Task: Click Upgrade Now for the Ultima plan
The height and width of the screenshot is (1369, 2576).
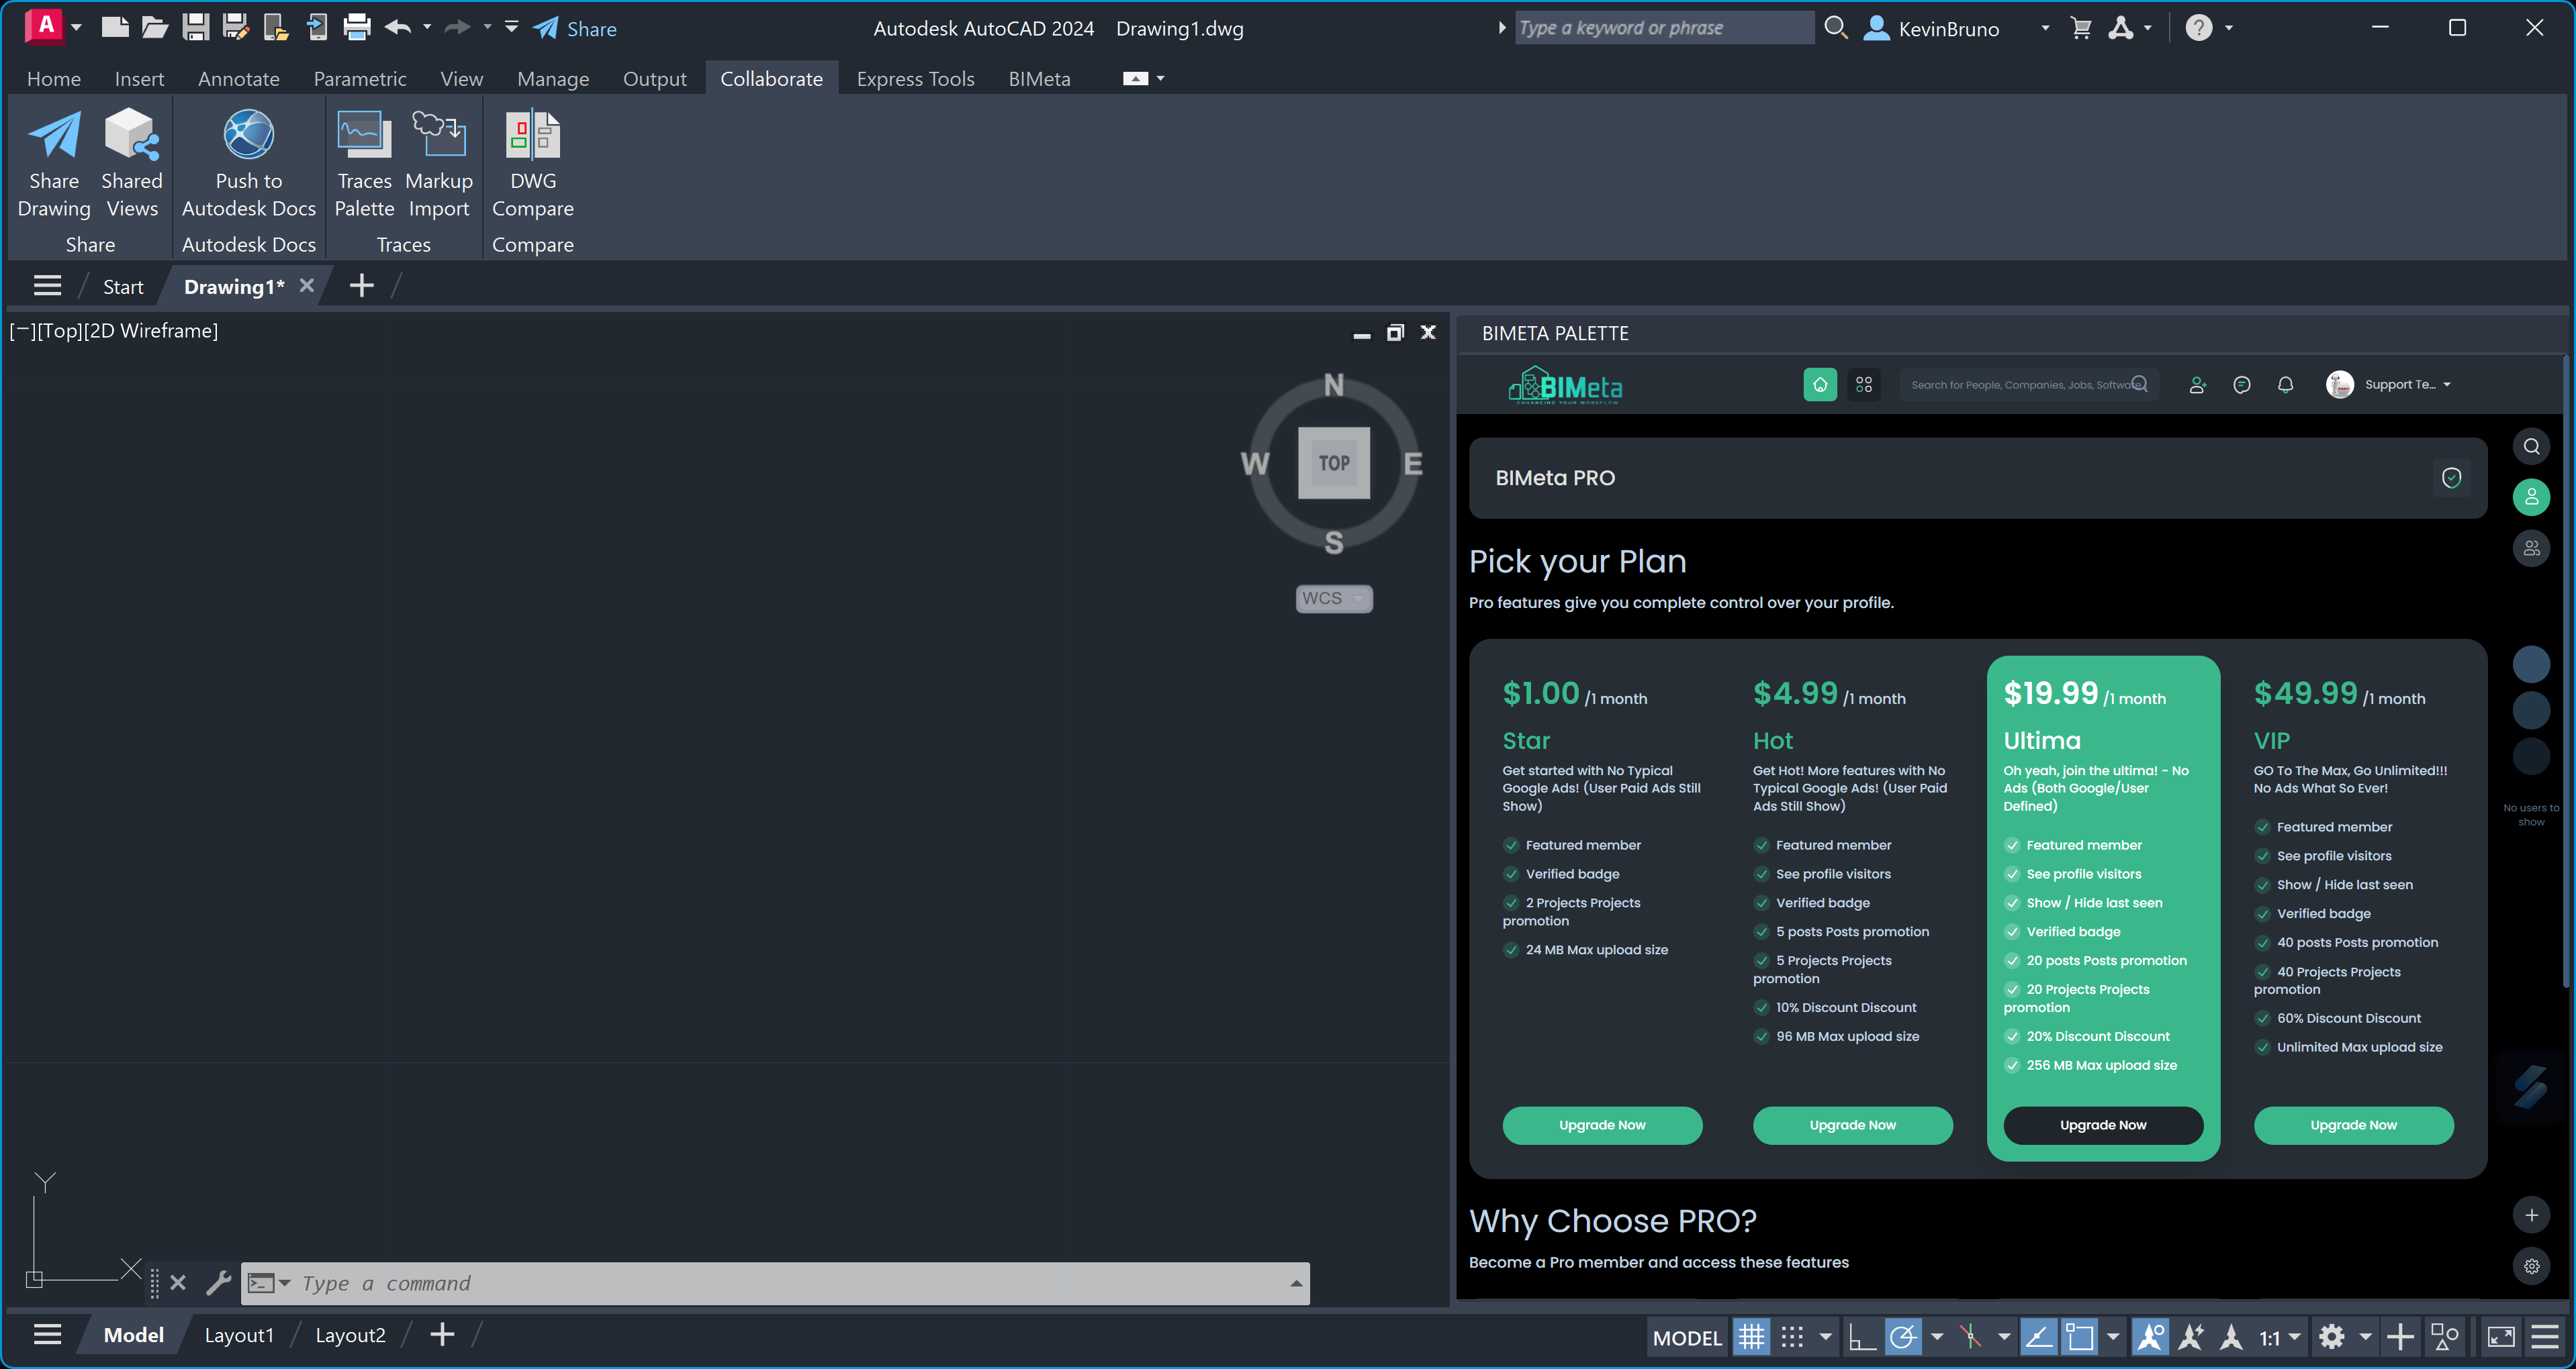Action: coord(2103,1125)
